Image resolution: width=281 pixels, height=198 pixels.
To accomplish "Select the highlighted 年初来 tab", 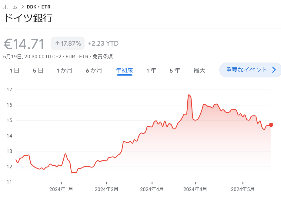I will coord(124,70).
